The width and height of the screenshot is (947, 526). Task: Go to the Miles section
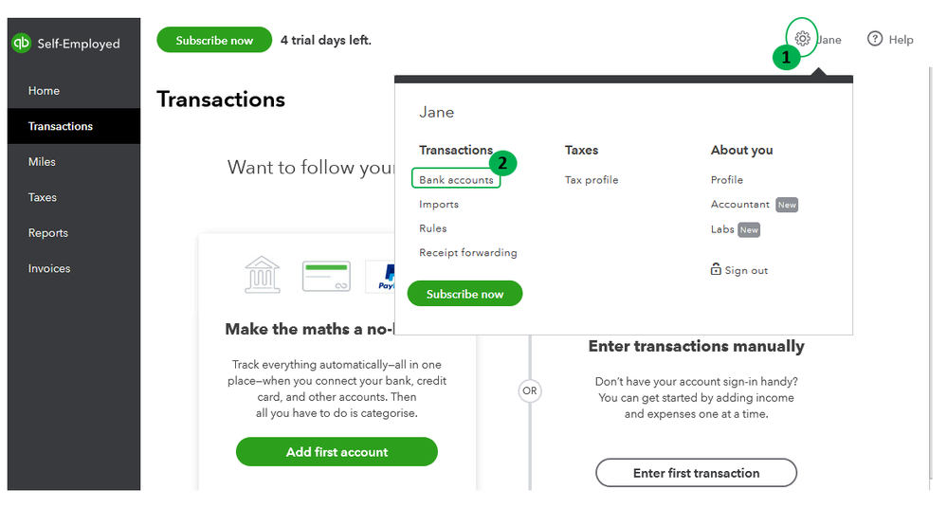[x=42, y=162]
